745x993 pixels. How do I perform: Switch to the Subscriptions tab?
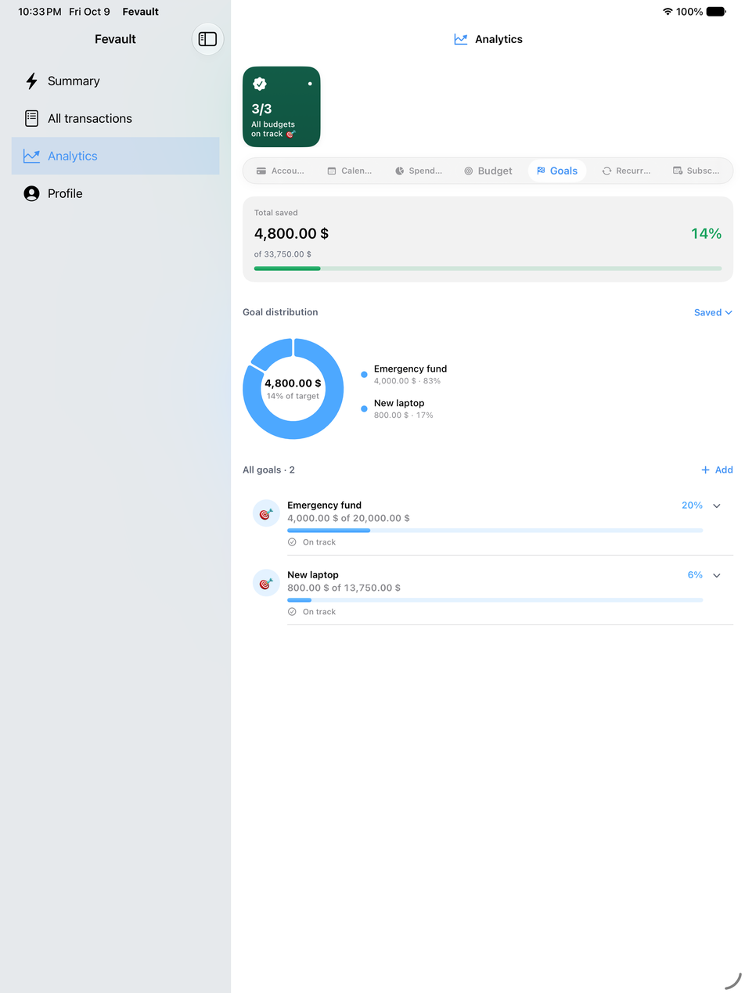[x=696, y=171]
